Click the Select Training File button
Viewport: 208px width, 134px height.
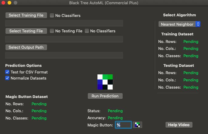[x=26, y=15]
